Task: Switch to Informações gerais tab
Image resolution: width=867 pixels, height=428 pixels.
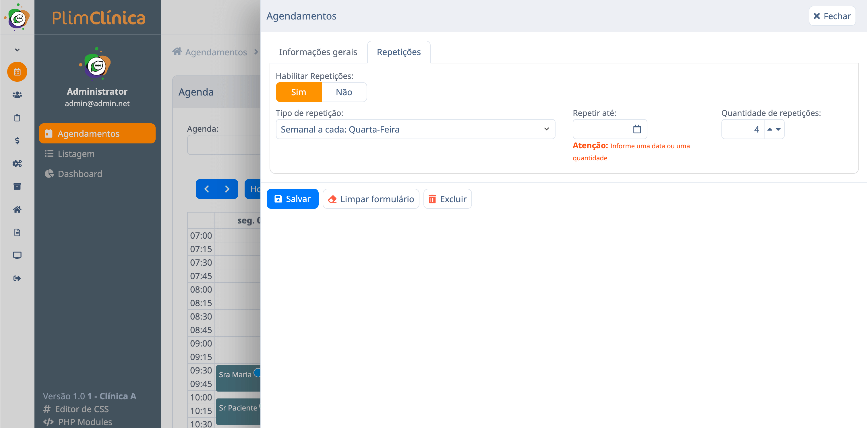Action: (x=318, y=52)
